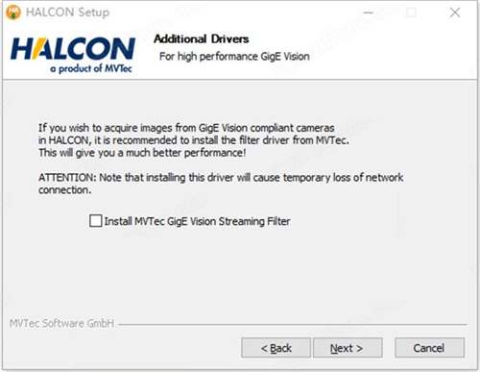Cancel the HALCON installation
Screen dimensions: 480x372
click(429, 348)
